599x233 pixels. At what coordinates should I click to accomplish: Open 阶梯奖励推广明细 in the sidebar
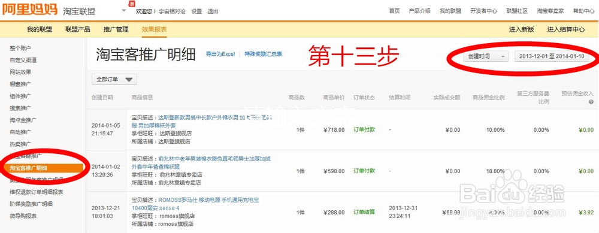[x=31, y=204]
